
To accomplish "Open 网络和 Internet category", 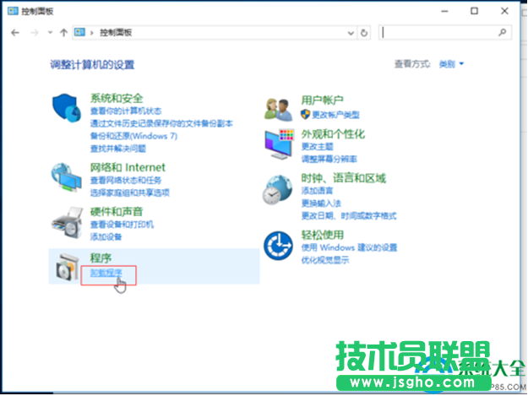I will (x=128, y=167).
